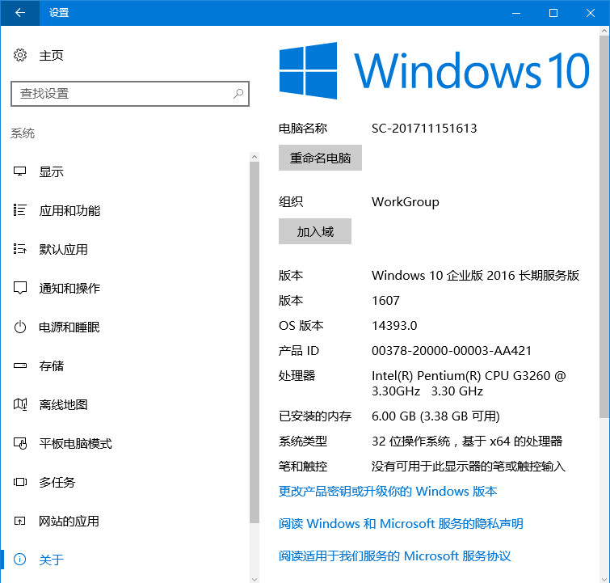Maximize the Settings window

[553, 13]
